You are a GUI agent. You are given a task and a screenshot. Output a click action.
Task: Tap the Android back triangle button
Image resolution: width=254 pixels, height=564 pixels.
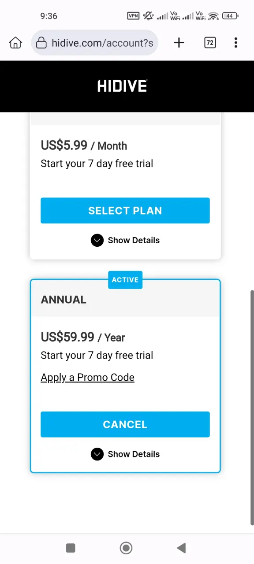[181, 548]
